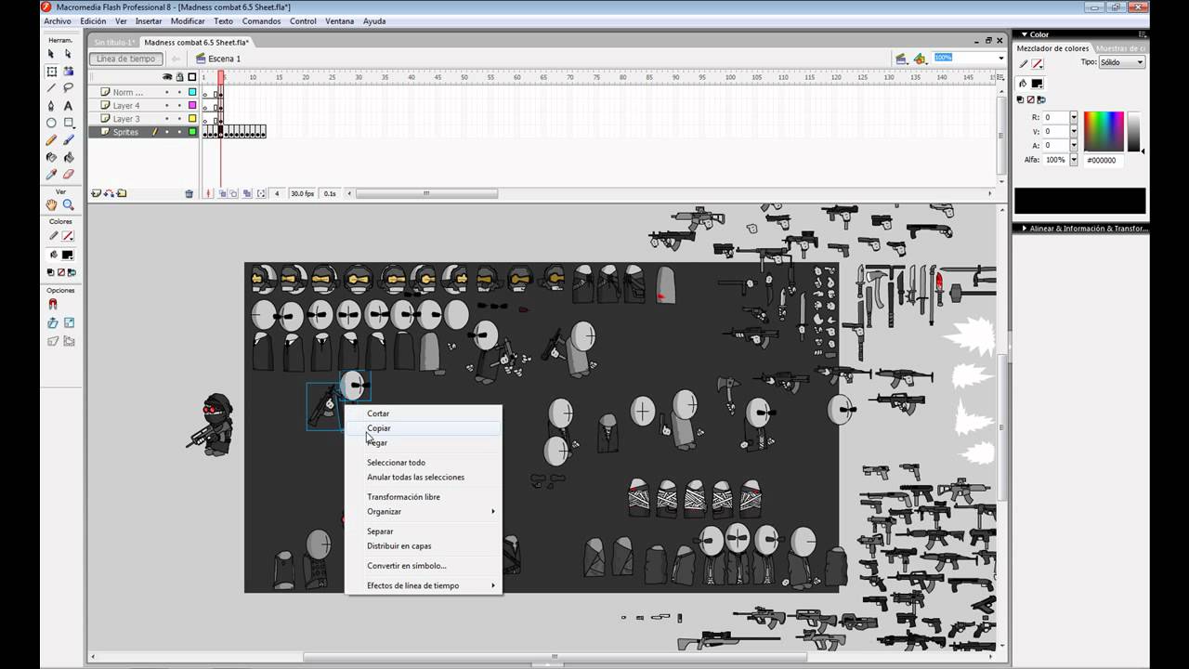Select the Selection arrow tool
Image resolution: width=1189 pixels, height=669 pixels.
(x=51, y=54)
